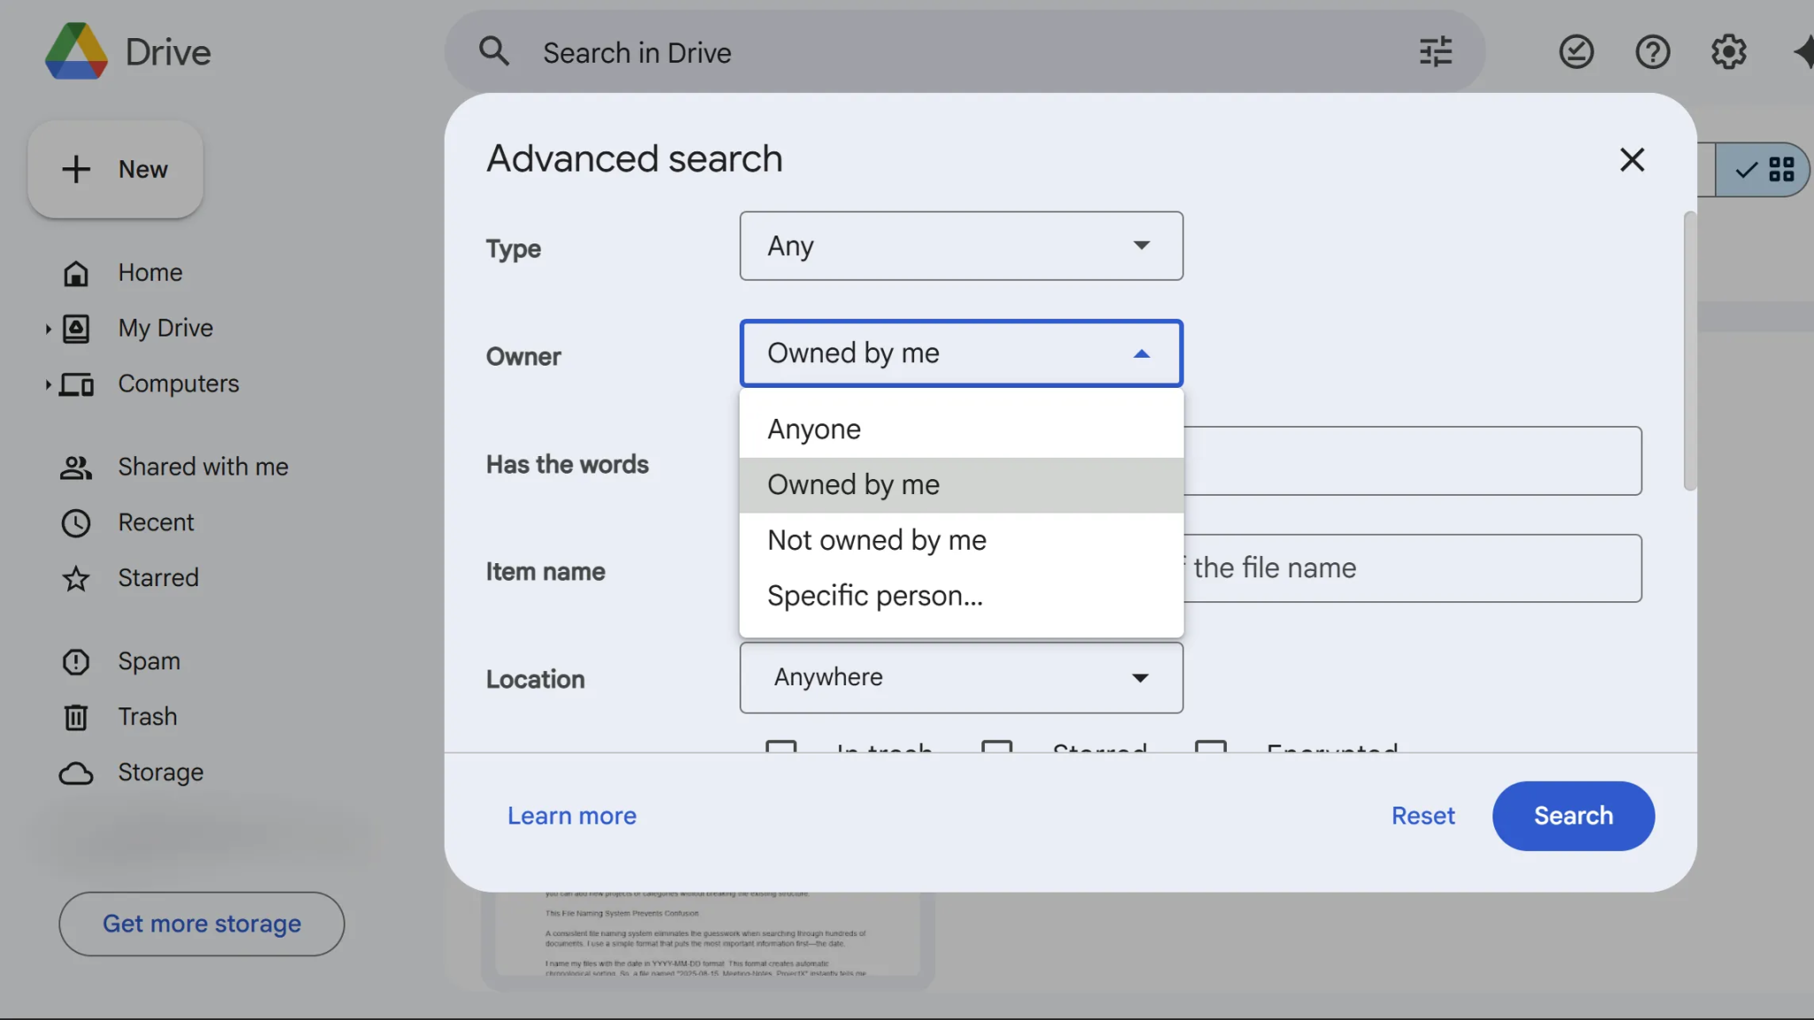Open the Type dropdown set to Any
This screenshot has height=1020, width=1814.
coord(960,246)
